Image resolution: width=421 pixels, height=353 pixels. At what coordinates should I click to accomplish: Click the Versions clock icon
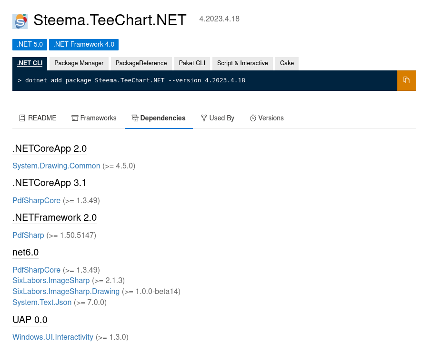(253, 118)
